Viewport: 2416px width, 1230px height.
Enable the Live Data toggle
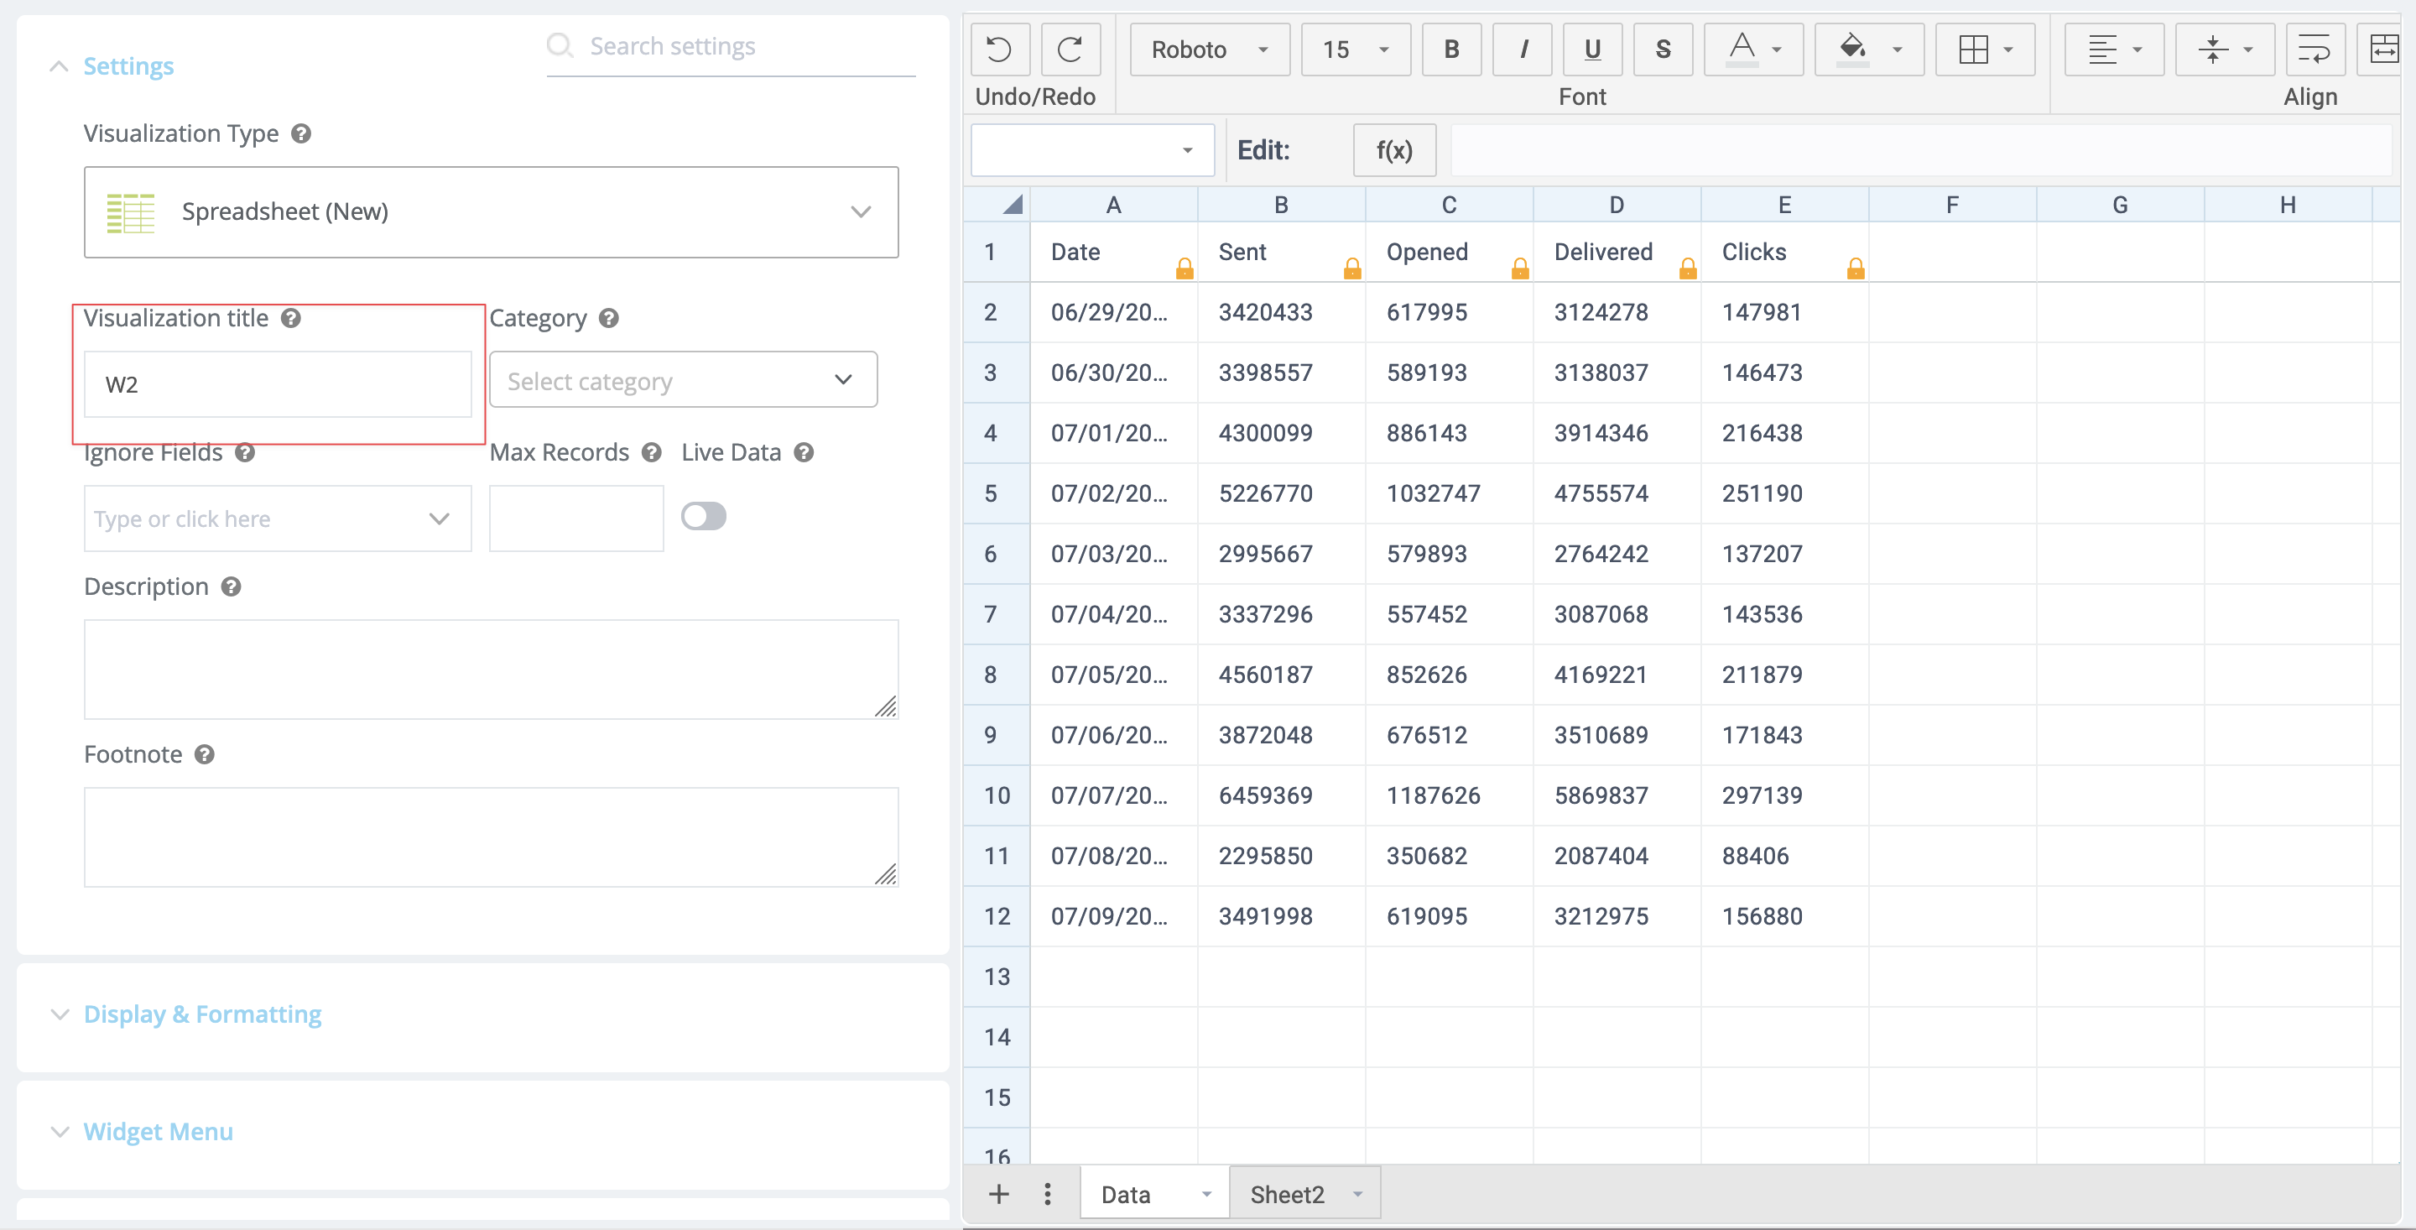pos(704,516)
